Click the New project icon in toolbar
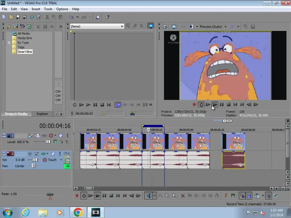This screenshot has height=218, width=291. click(x=4, y=17)
